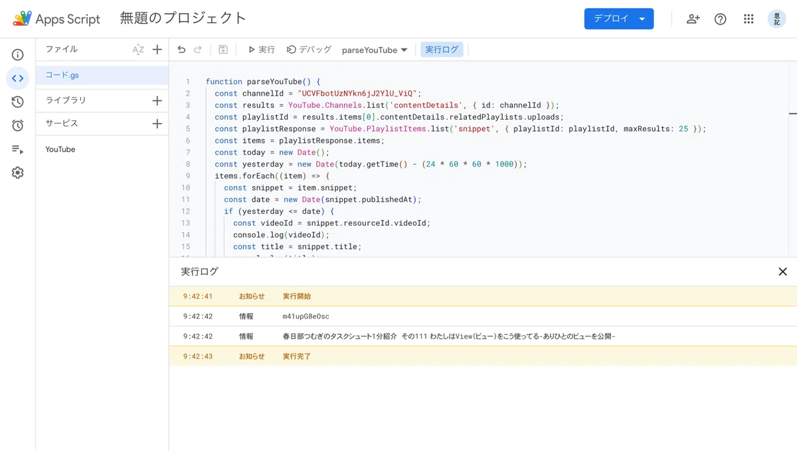
Task: Add a new file with plus icon
Action: (157, 50)
